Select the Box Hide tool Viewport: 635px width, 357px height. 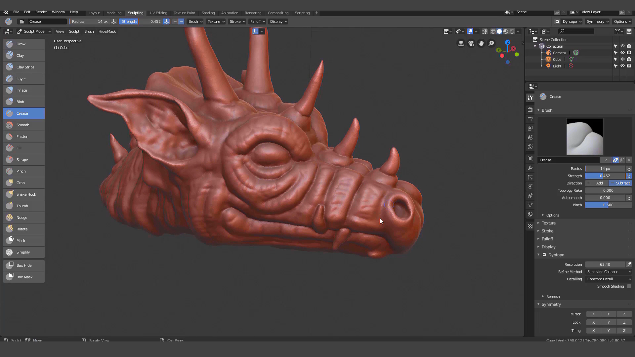click(x=24, y=265)
